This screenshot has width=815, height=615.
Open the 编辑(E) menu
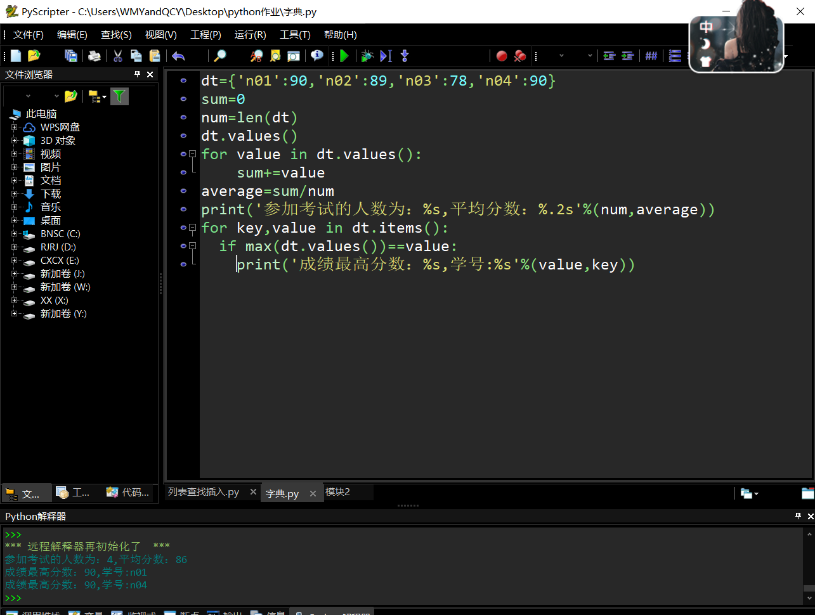72,35
